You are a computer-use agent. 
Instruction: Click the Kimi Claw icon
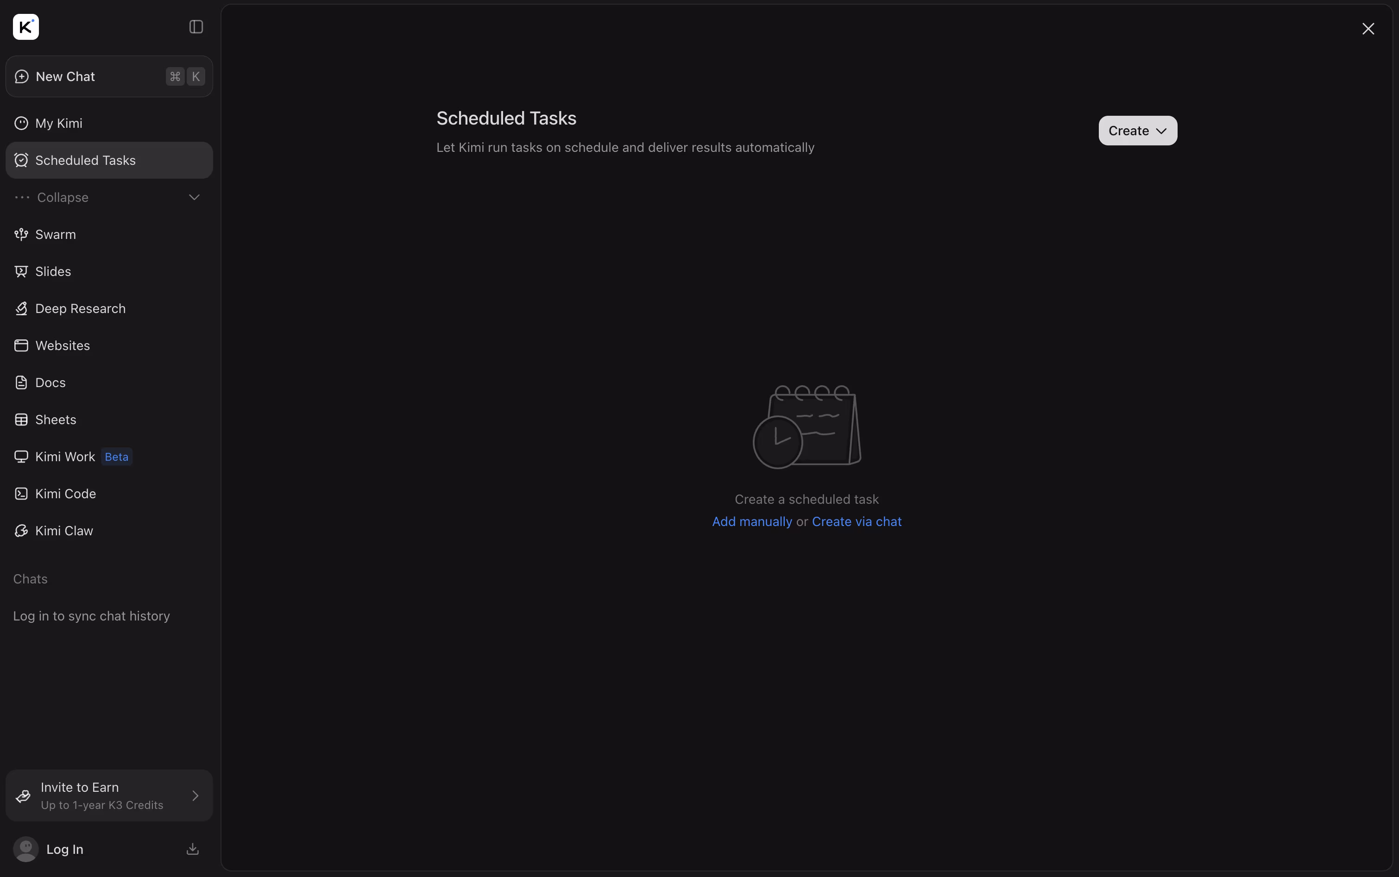(21, 531)
